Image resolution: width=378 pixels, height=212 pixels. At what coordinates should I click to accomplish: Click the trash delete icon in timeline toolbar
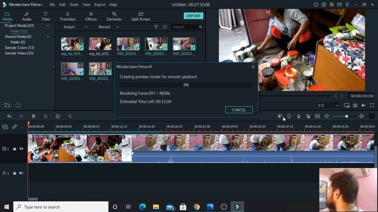tap(34, 117)
